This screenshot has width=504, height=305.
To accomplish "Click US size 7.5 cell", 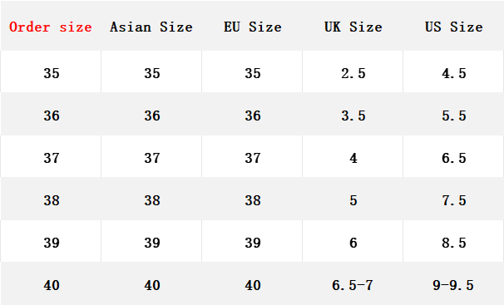I will (x=454, y=200).
